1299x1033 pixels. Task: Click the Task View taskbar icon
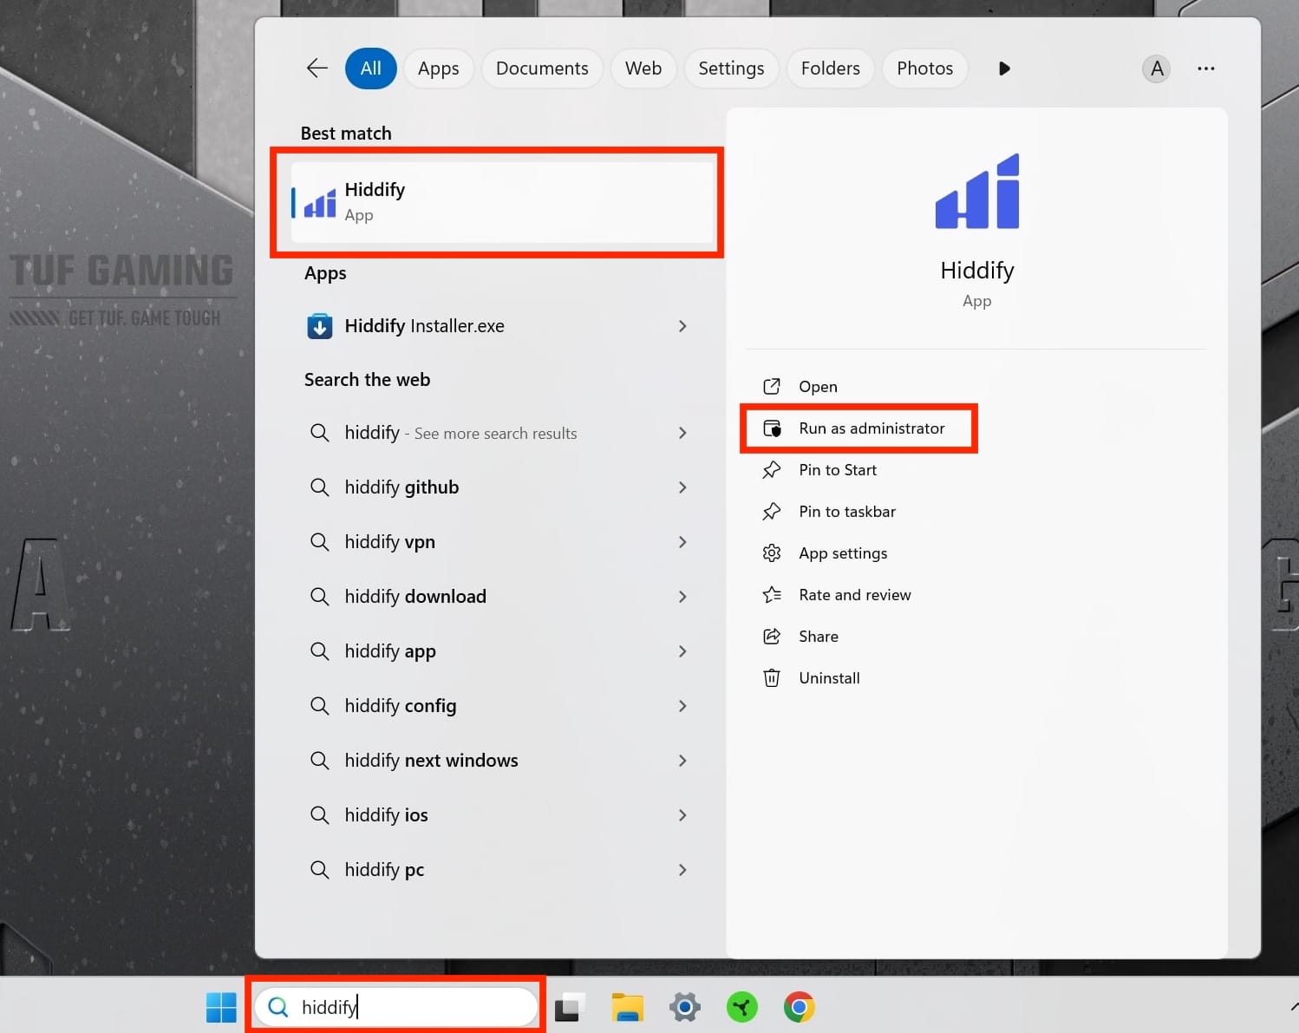click(569, 1007)
